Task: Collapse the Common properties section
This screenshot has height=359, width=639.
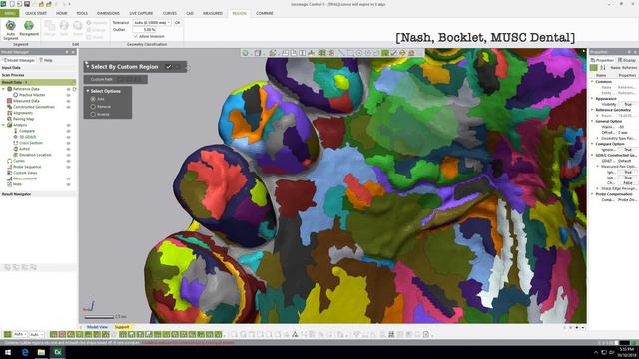Action: tap(592, 82)
